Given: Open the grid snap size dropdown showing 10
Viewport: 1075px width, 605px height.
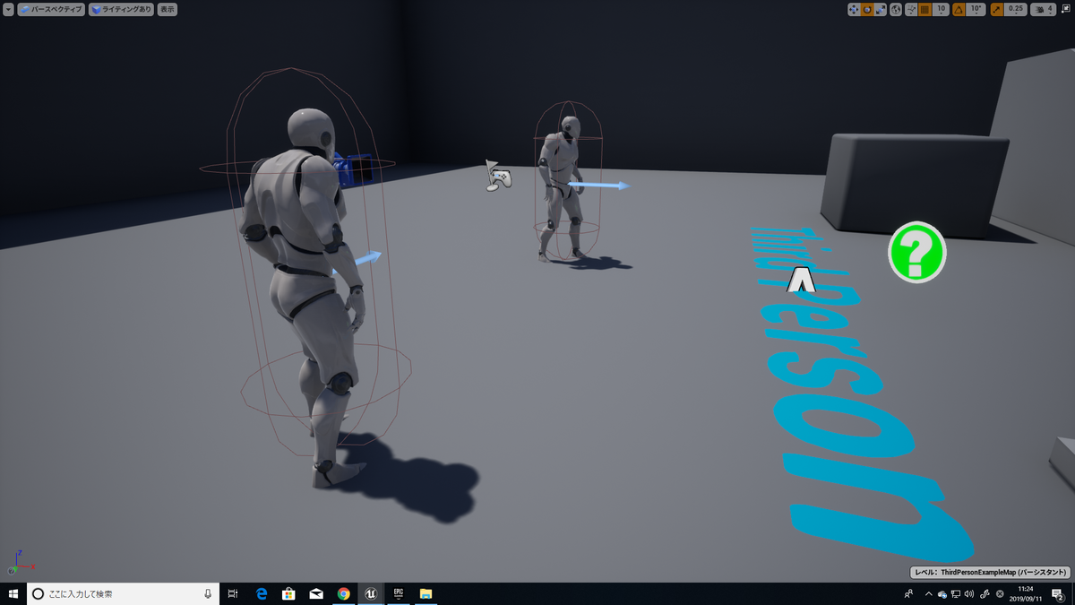Looking at the screenshot, I should pyautogui.click(x=942, y=8).
